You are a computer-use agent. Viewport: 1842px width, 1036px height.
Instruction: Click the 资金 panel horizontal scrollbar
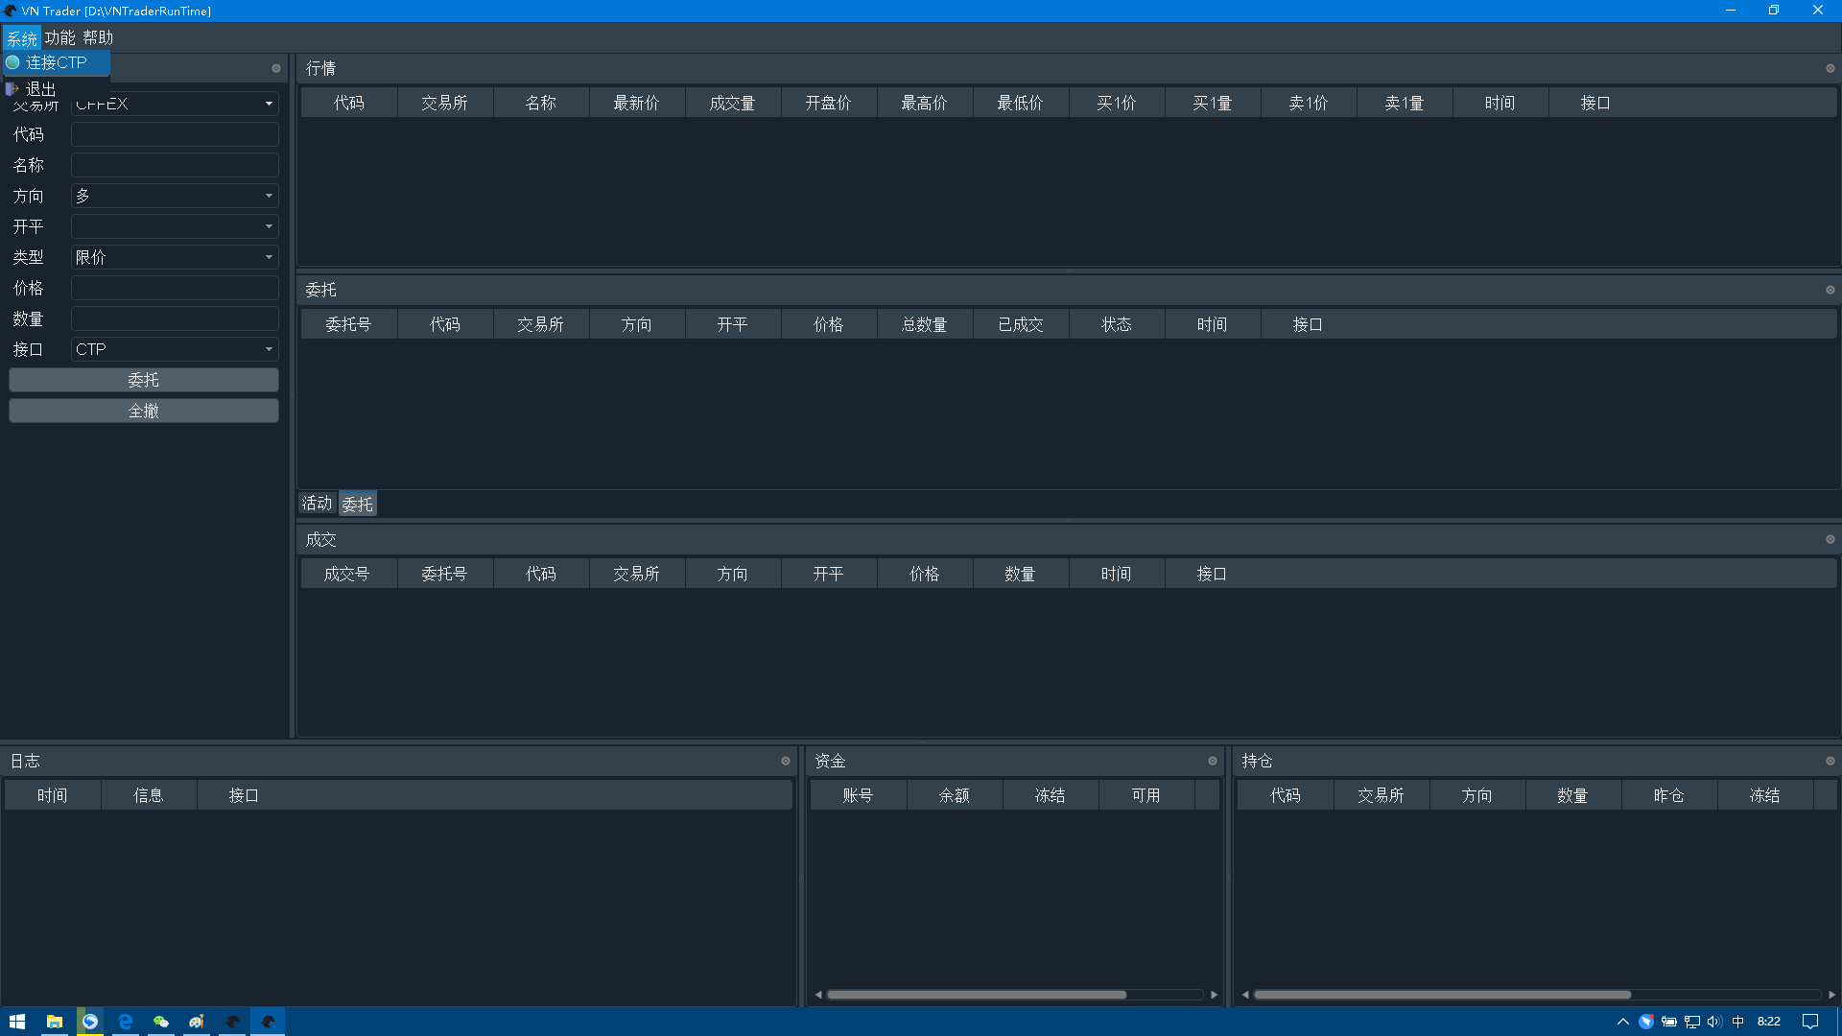976,995
